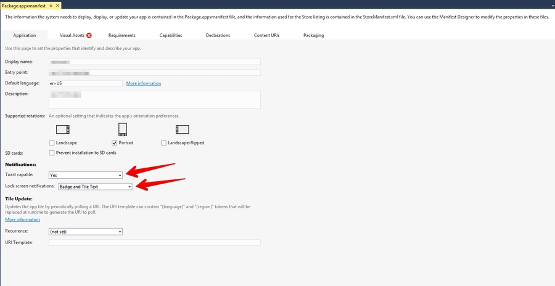Switch to the Capabilities tab
The height and width of the screenshot is (286, 555).
[170, 36]
